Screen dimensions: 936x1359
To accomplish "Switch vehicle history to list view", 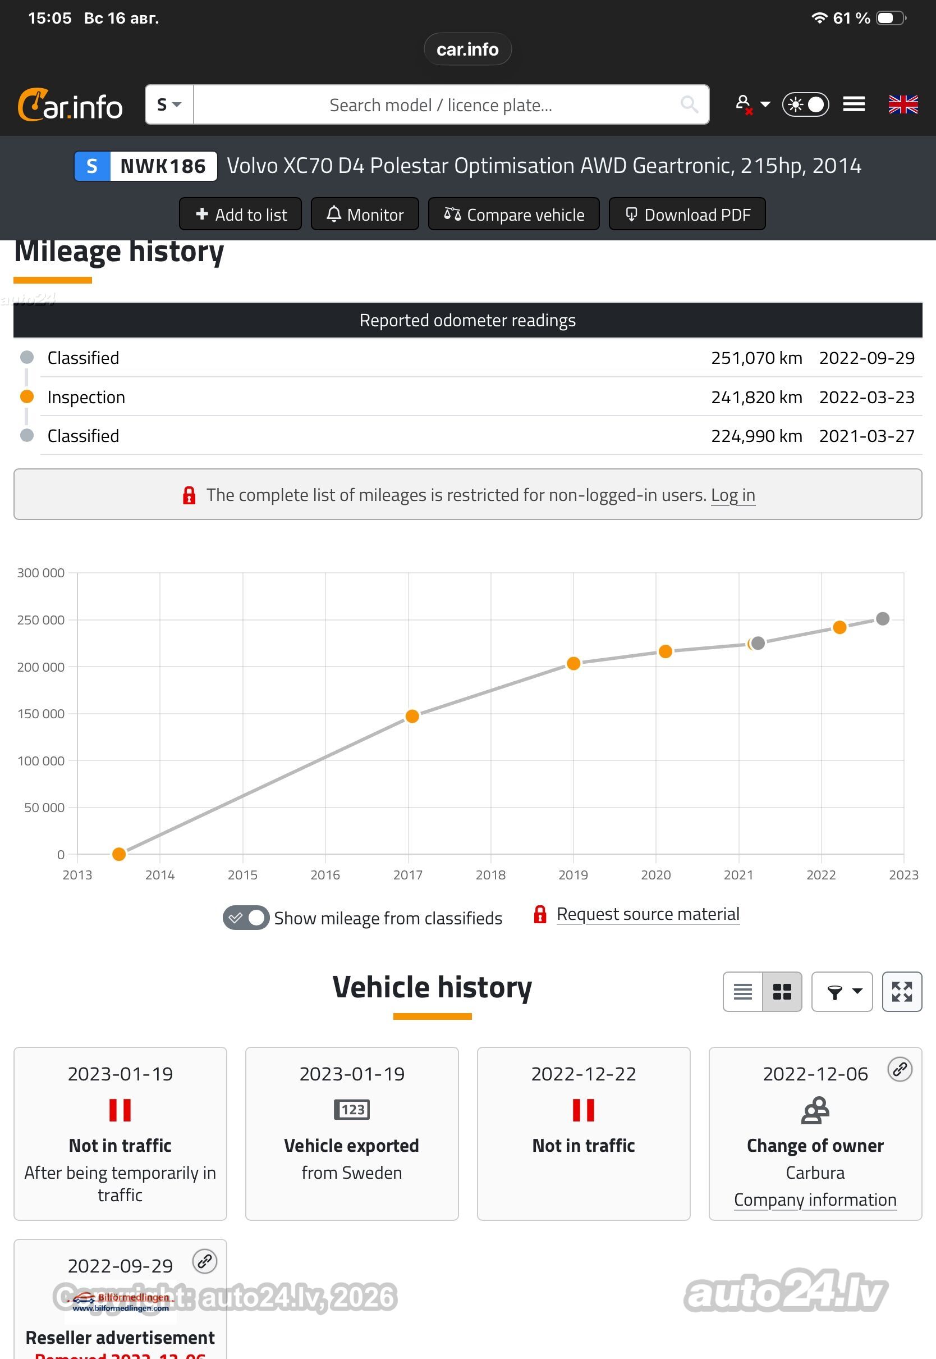I will coord(743,992).
